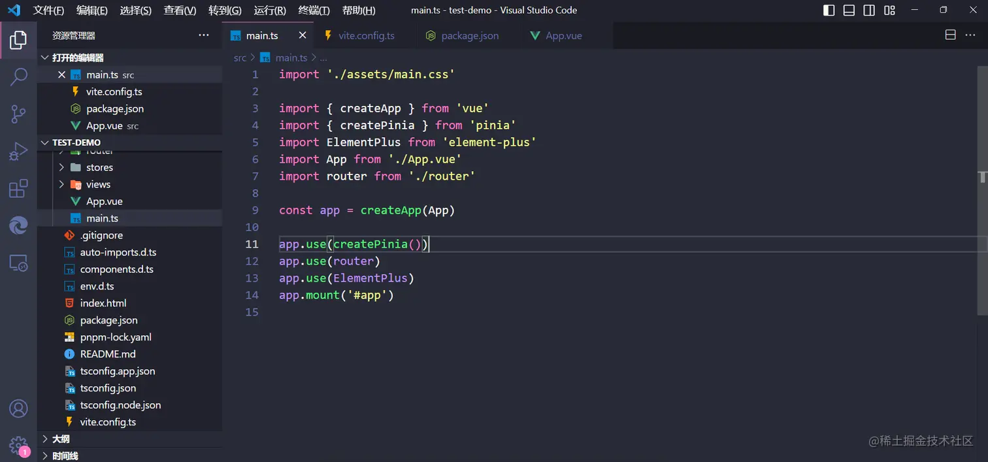Image resolution: width=988 pixels, height=462 pixels.
Task: Open the Manage gear icon
Action: click(18, 446)
